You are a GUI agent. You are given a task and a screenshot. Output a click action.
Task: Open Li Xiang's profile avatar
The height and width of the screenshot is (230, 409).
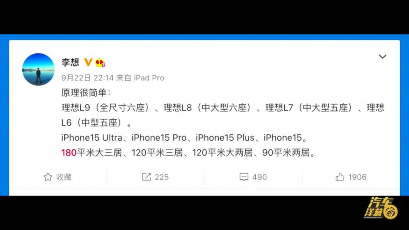38,69
